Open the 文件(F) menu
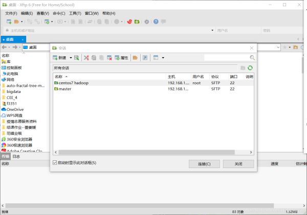The height and width of the screenshot is (215, 307). pyautogui.click(x=11, y=13)
